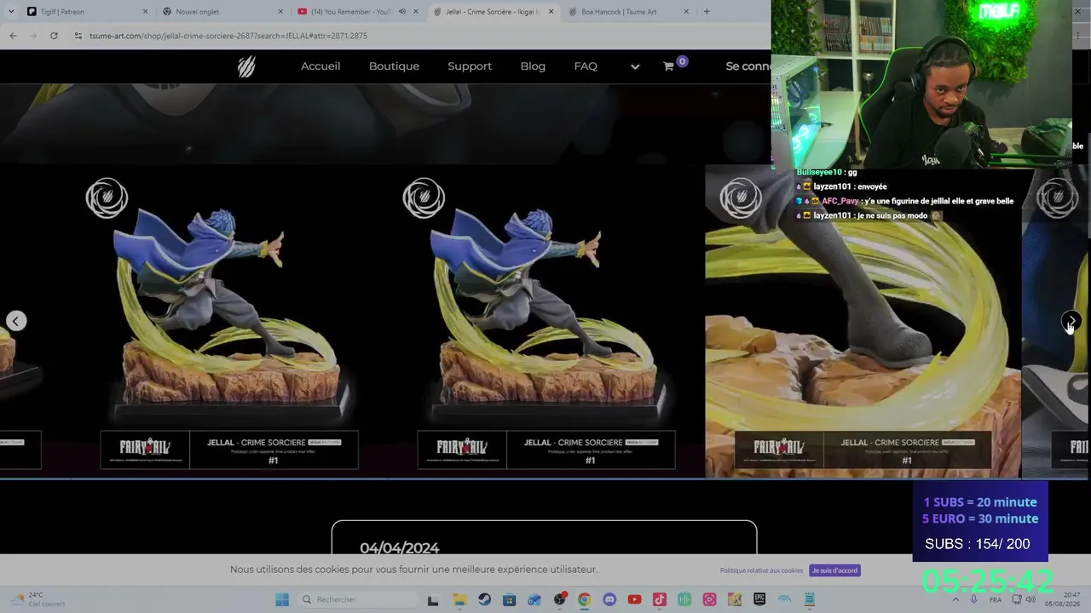Open the Accueil menu item

coord(320,66)
